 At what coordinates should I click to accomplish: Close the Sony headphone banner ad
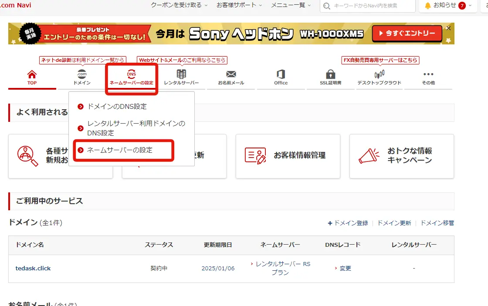(448, 28)
